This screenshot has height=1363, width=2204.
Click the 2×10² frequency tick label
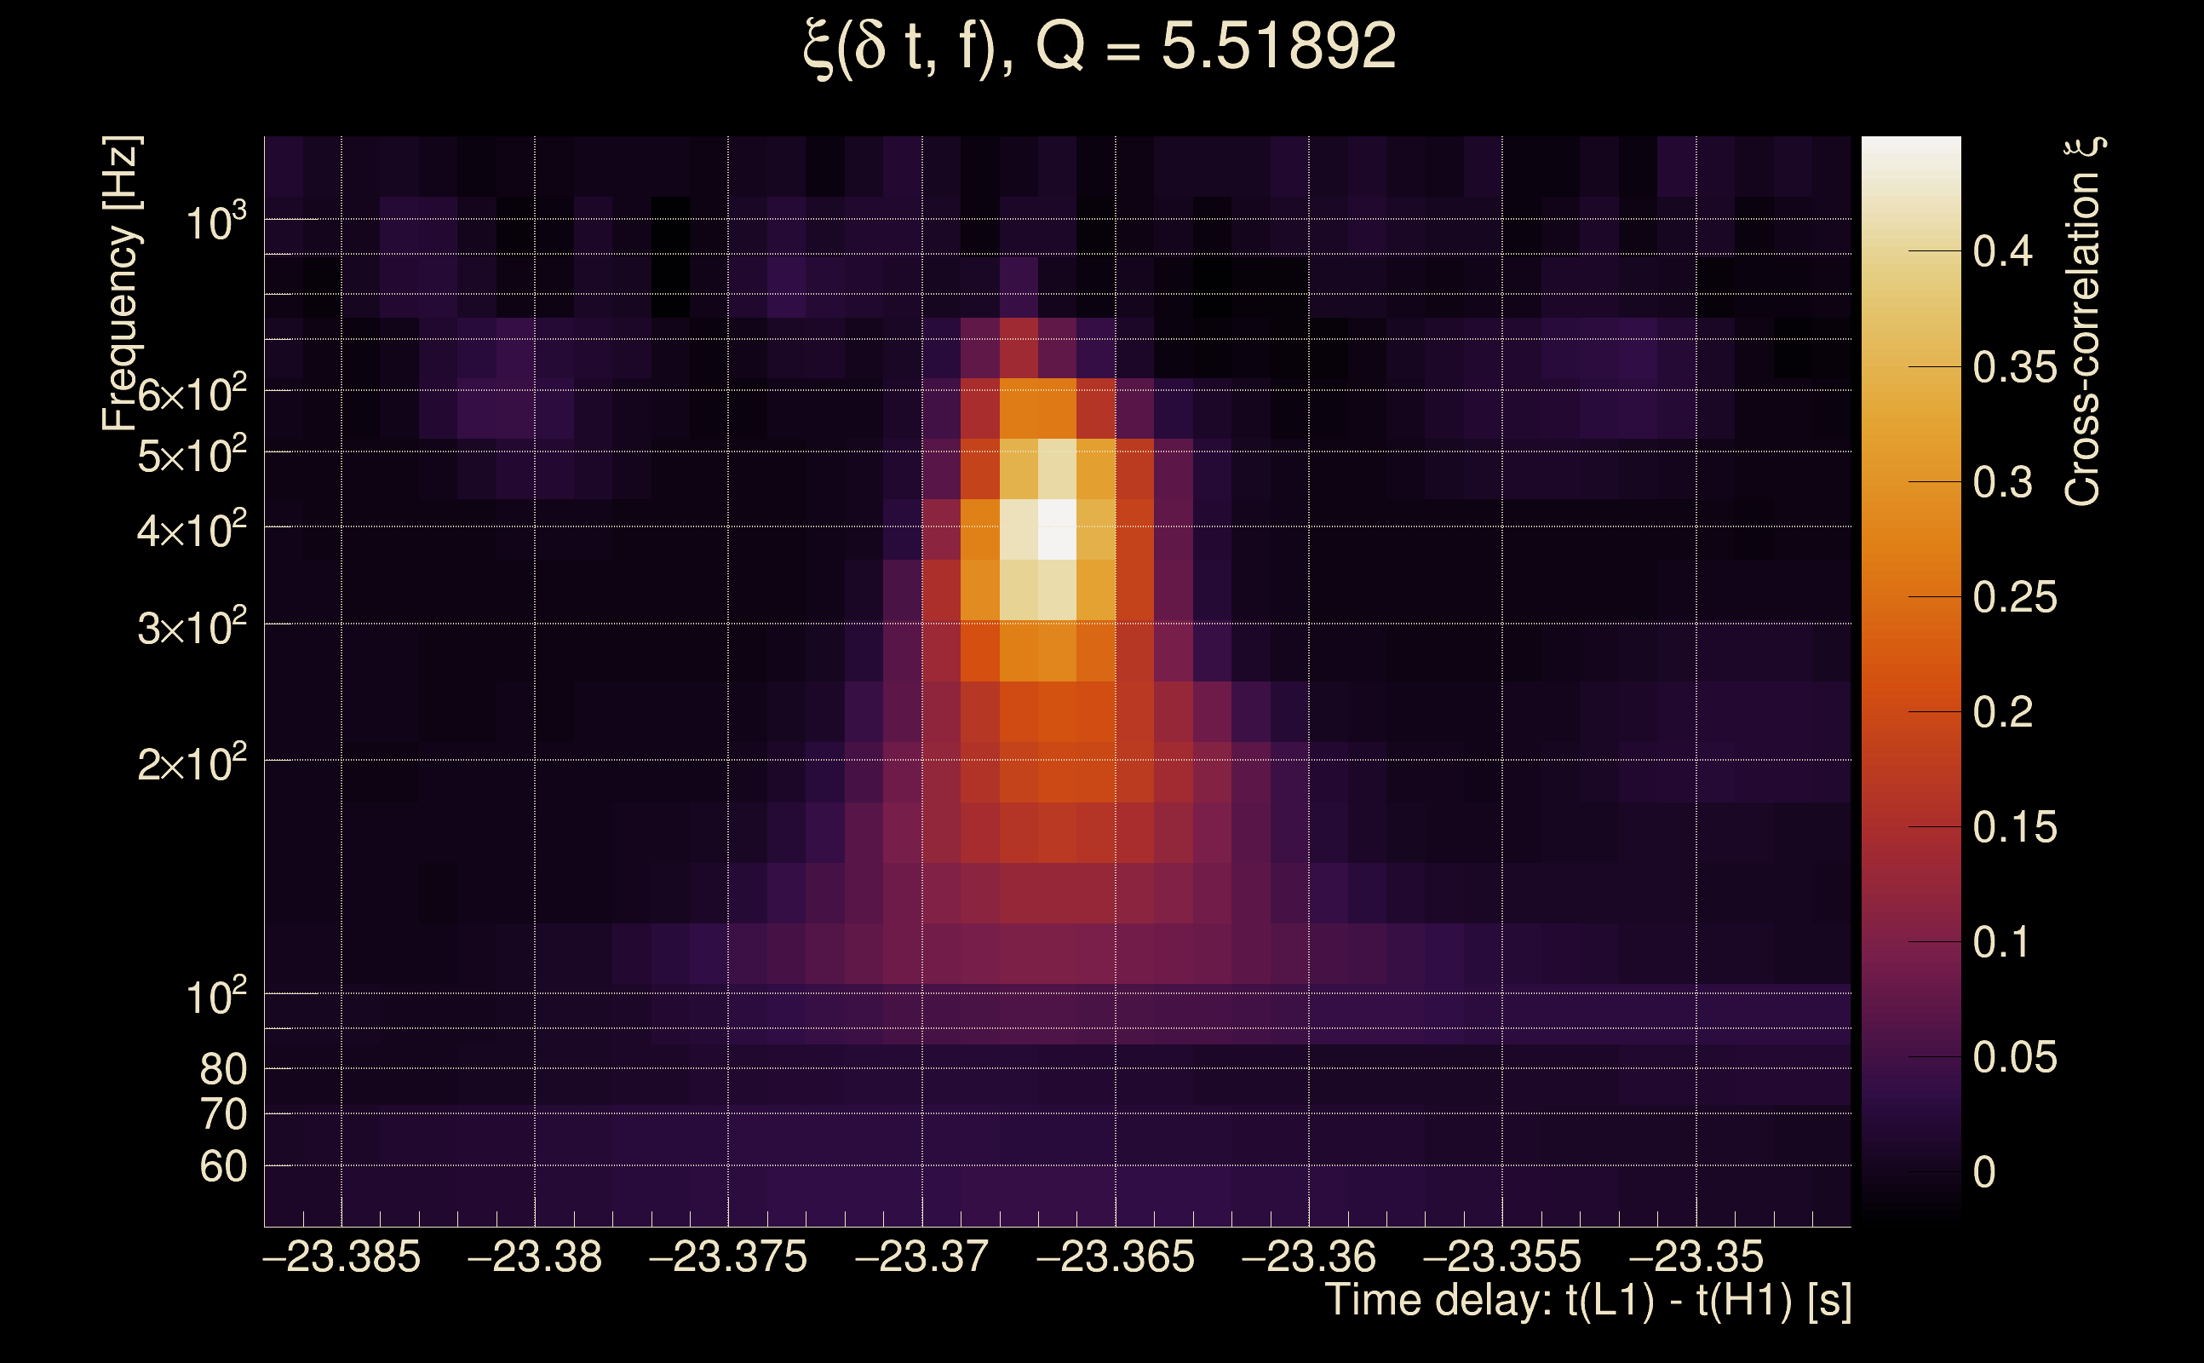[x=192, y=764]
